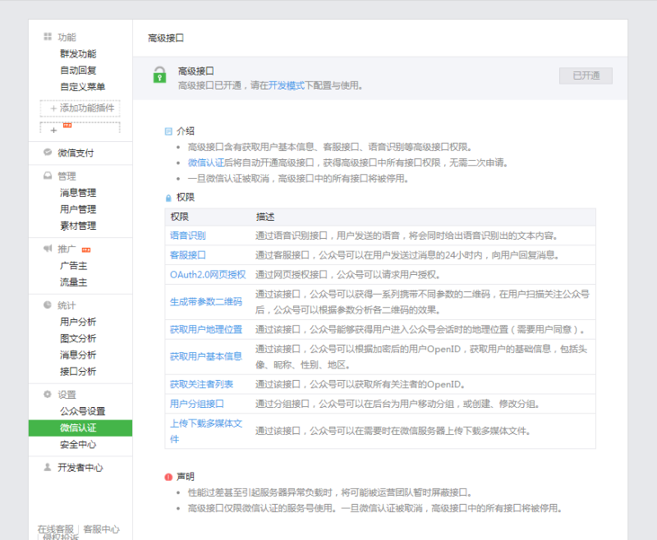Click the 推广 megaphone icon
Image resolution: width=657 pixels, height=540 pixels.
tap(48, 249)
